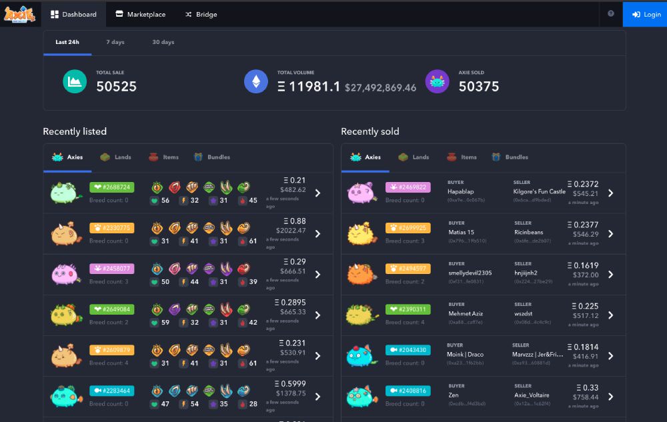Switch to the 7 days tab

[115, 42]
